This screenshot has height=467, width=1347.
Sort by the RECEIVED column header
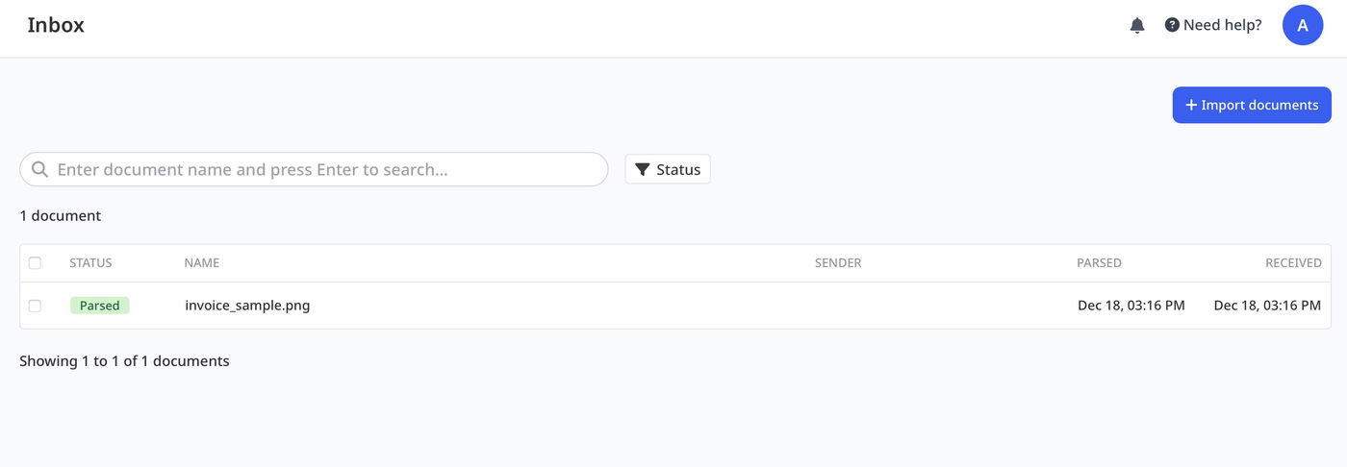[x=1293, y=262]
